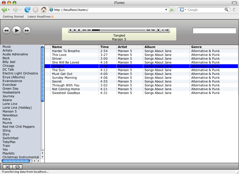Select Music in the sidebar
This screenshot has width=239, height=174.
click(7, 47)
